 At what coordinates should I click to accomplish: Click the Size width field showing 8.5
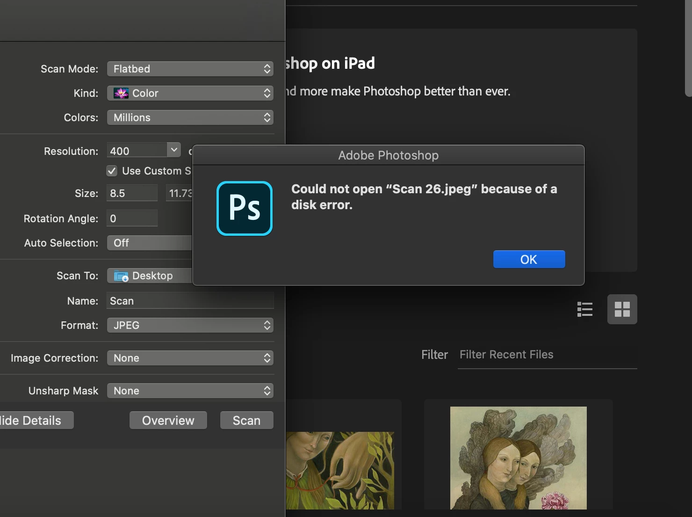click(132, 193)
